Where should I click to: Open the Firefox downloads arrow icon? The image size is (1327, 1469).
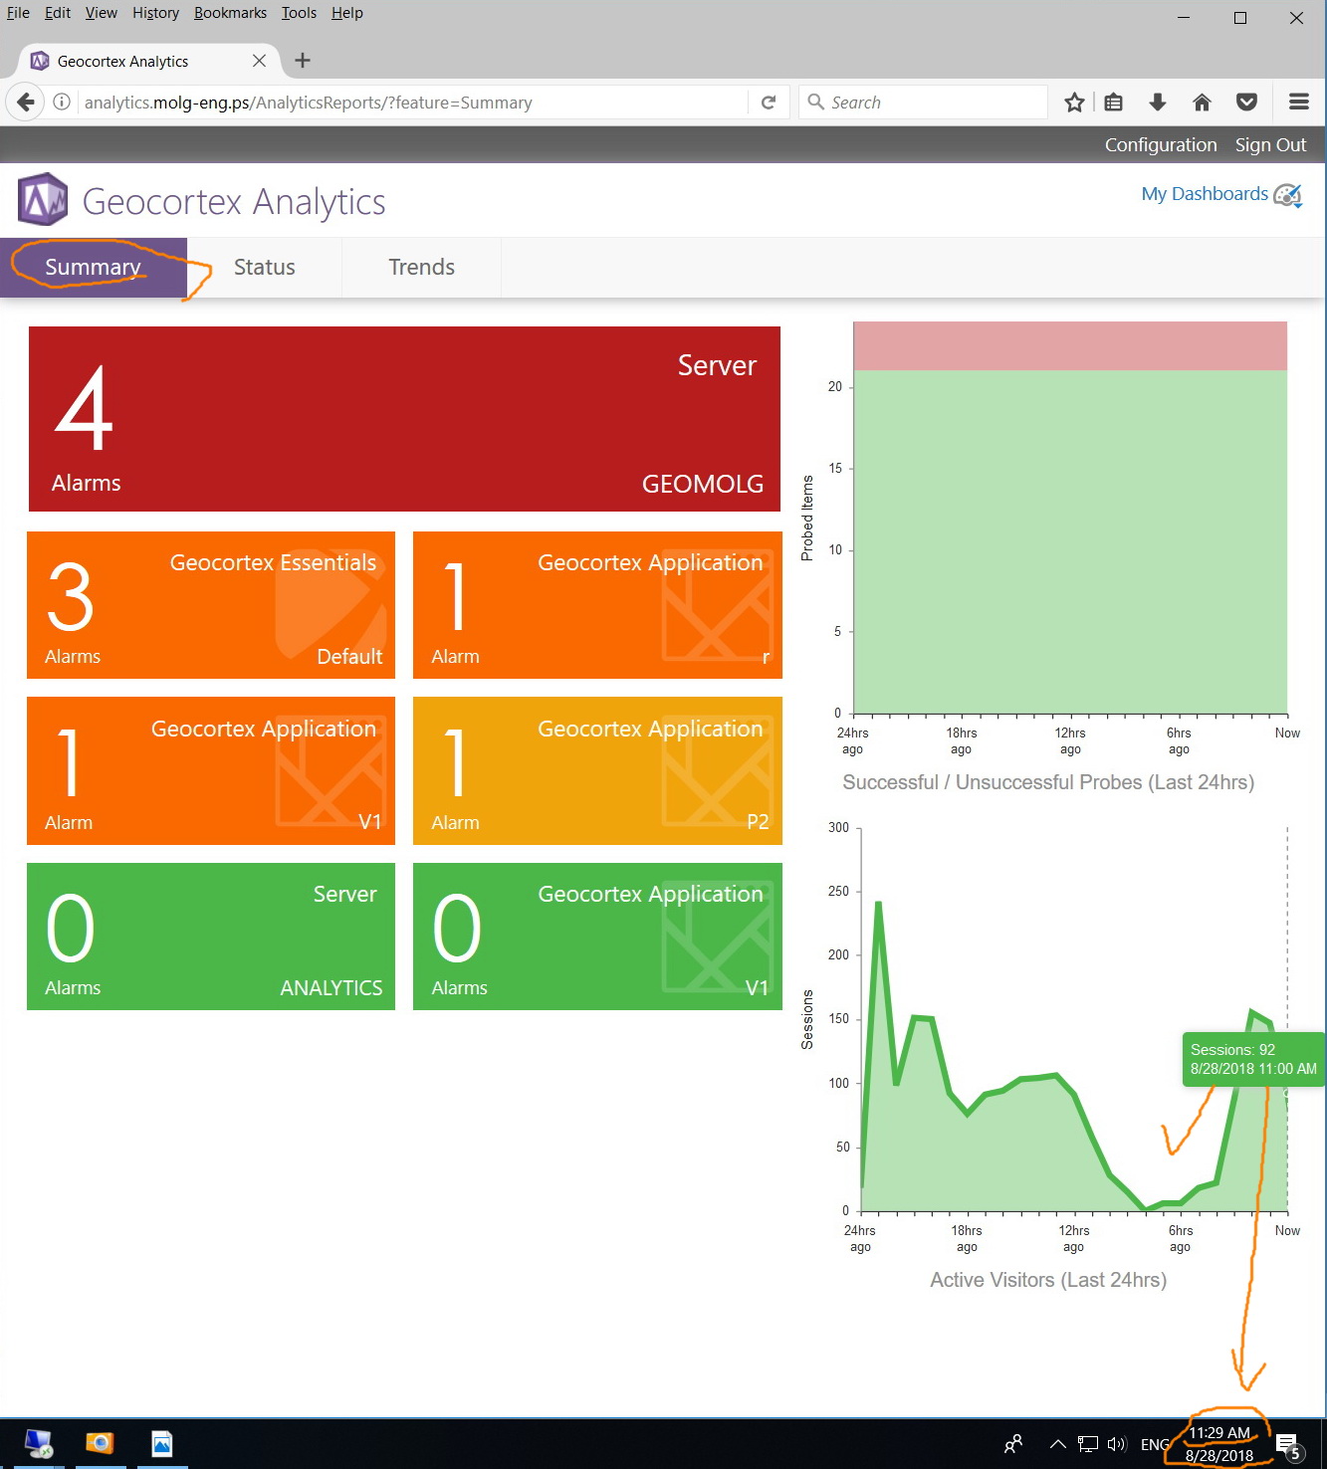click(x=1157, y=103)
